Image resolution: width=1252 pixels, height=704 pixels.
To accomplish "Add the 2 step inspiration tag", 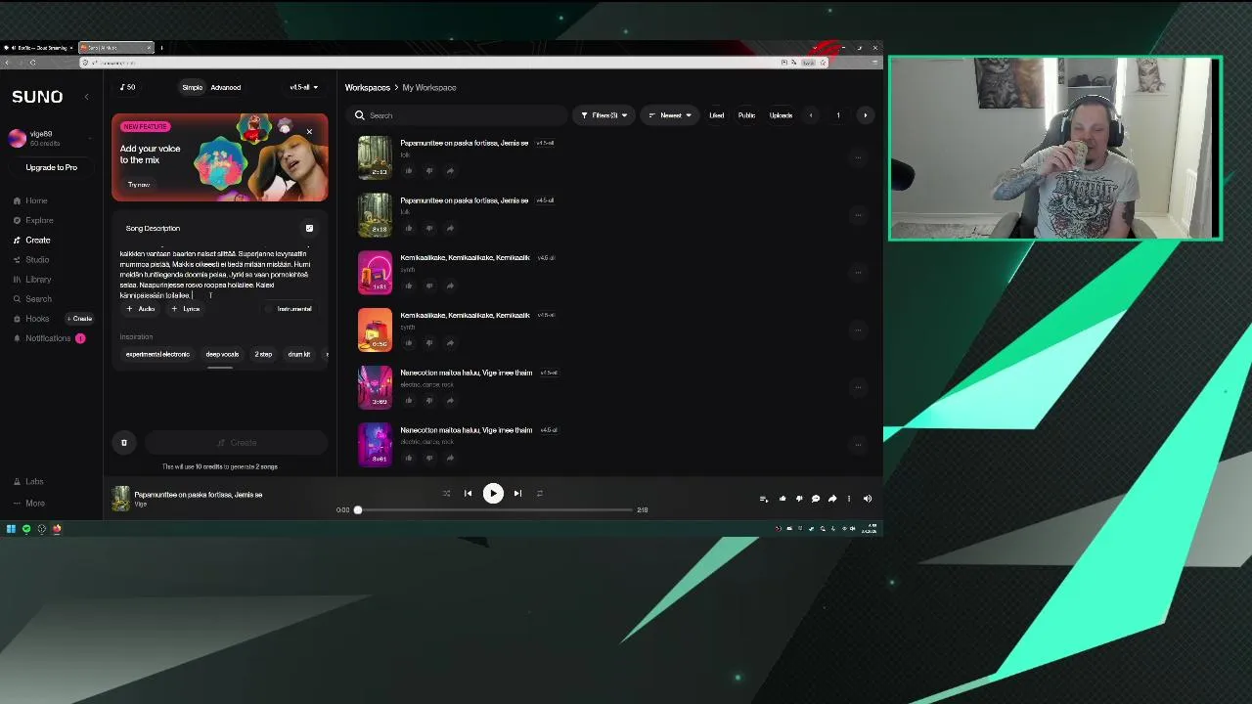I will tap(263, 354).
